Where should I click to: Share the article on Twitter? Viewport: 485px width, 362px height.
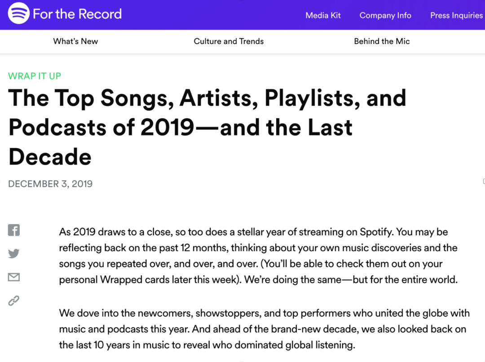(x=14, y=254)
